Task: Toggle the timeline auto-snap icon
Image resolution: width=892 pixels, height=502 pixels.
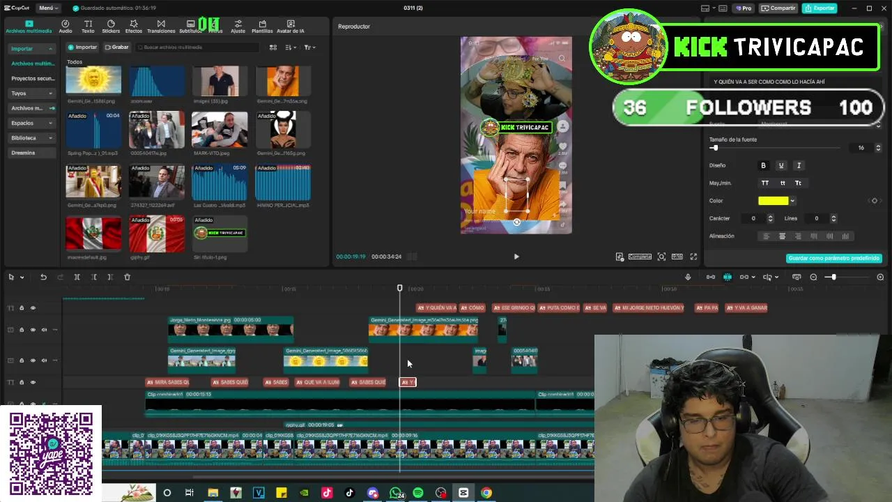Action: (727, 277)
